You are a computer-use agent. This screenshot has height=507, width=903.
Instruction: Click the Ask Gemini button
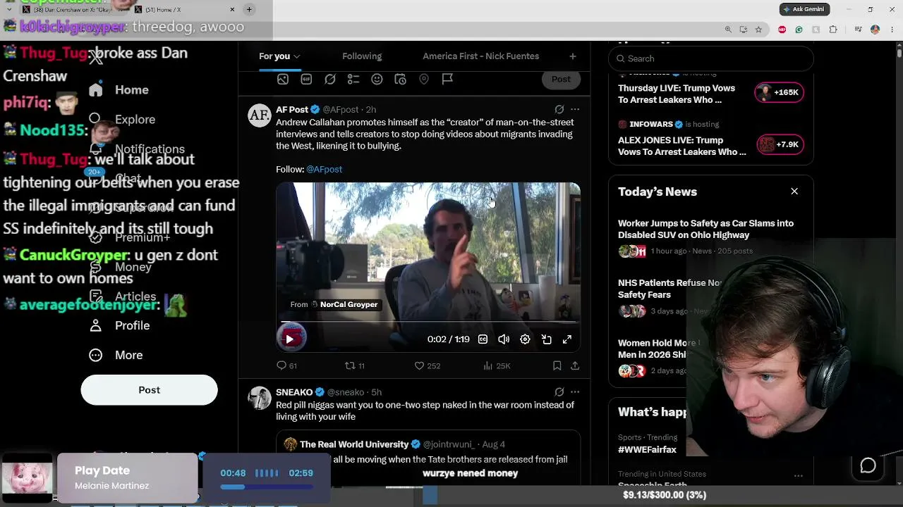[x=804, y=9]
